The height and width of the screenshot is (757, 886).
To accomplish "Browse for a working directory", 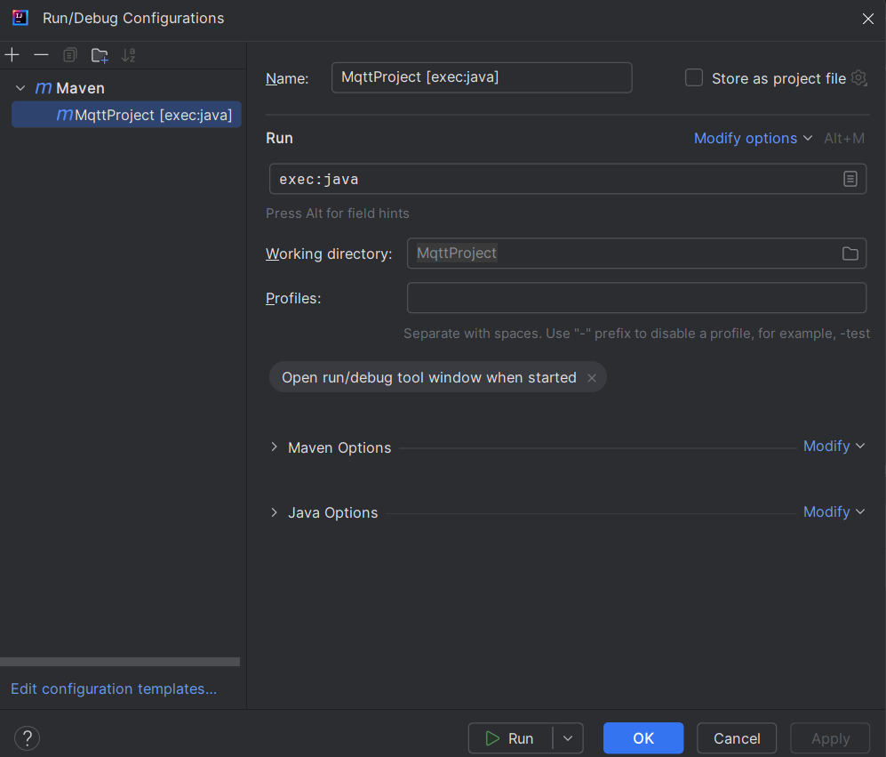I will [x=850, y=254].
